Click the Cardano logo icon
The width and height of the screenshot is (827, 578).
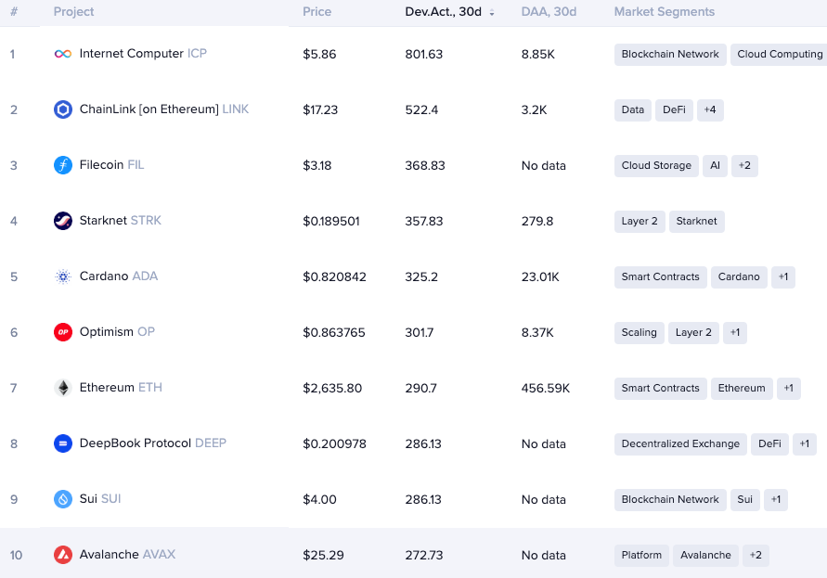coord(63,276)
